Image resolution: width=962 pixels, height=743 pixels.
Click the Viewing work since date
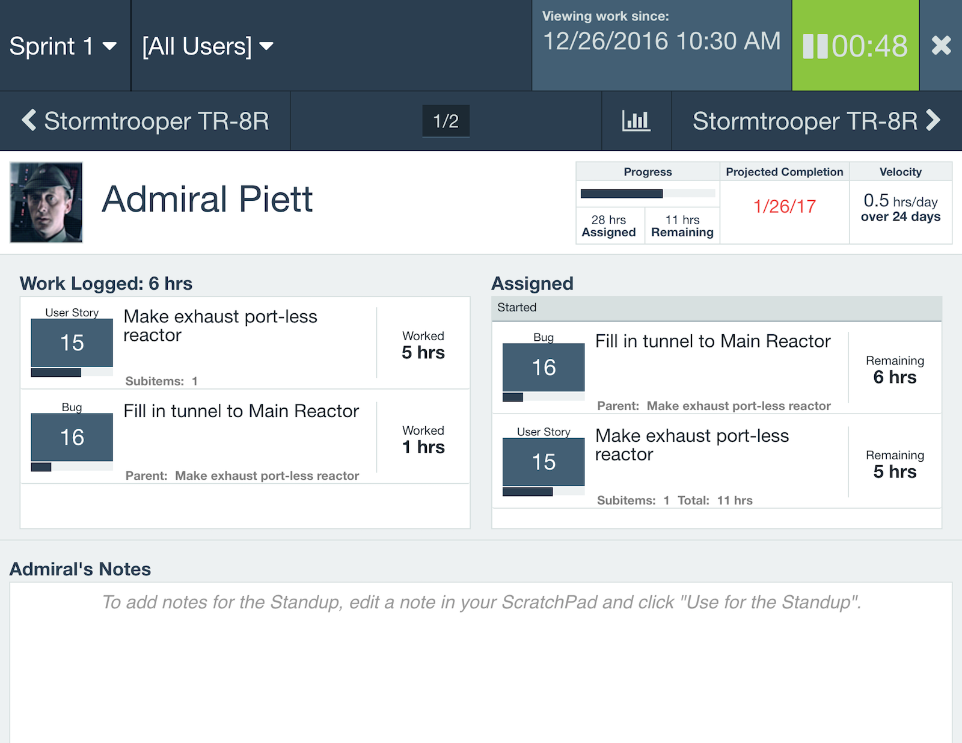(661, 41)
